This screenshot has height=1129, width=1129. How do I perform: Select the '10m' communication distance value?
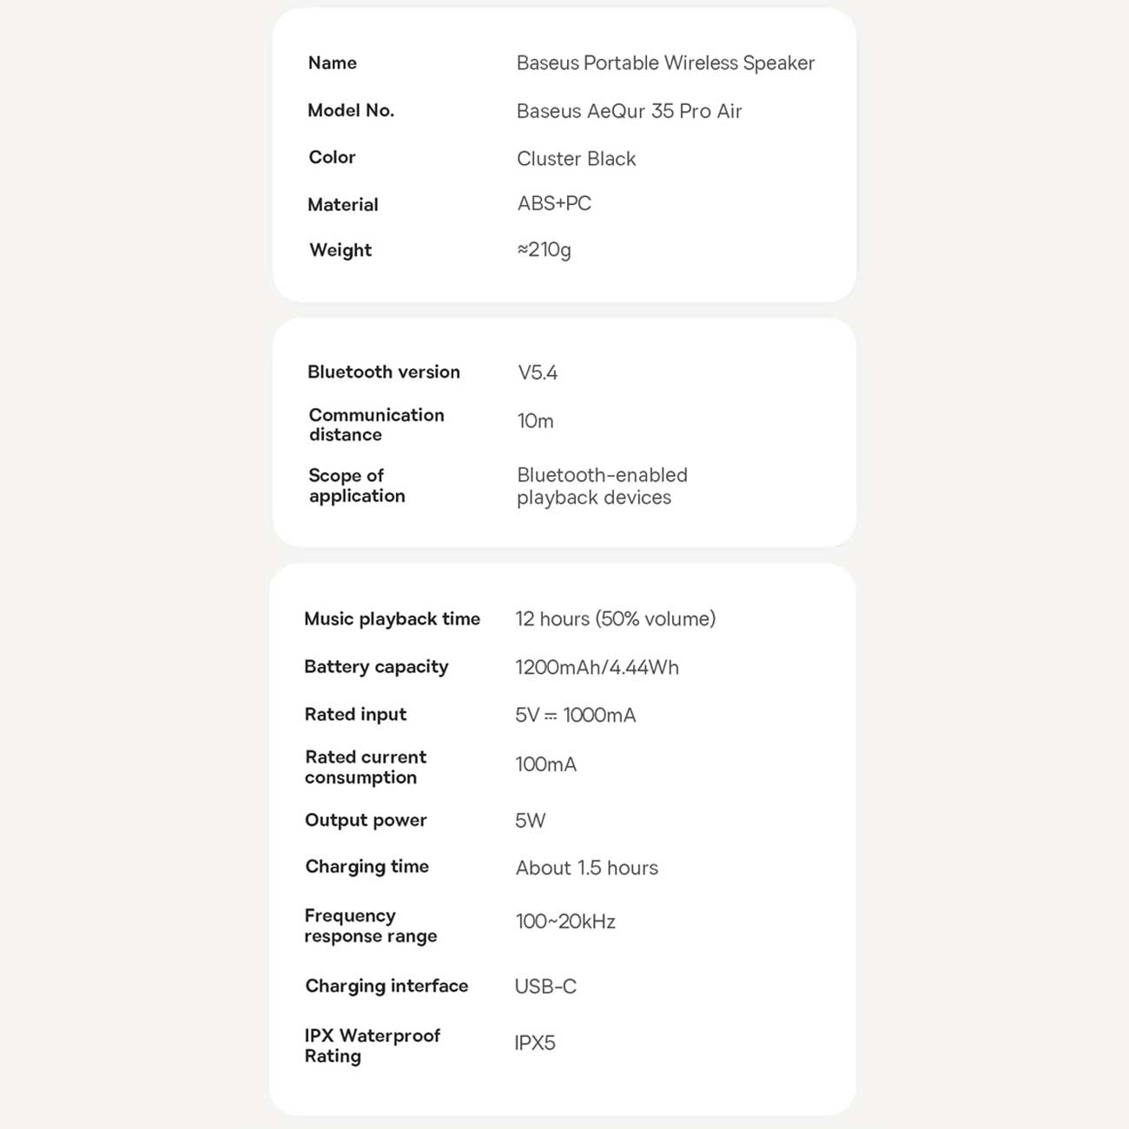[535, 421]
